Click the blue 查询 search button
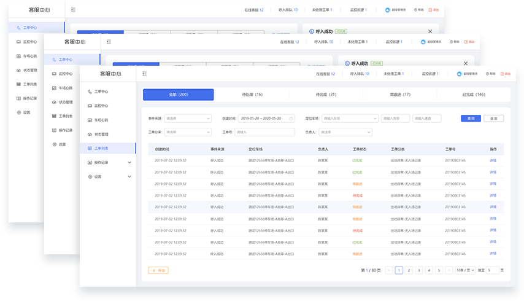524x301 pixels. pos(471,119)
